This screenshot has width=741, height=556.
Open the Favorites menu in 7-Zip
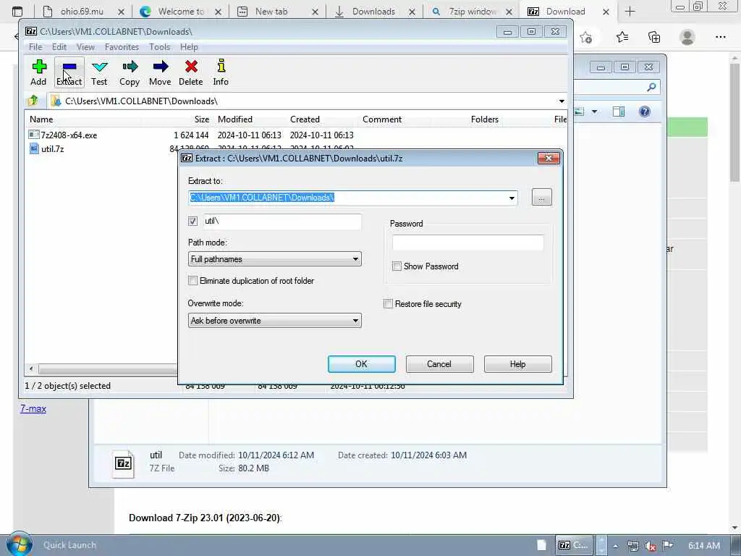tap(122, 47)
